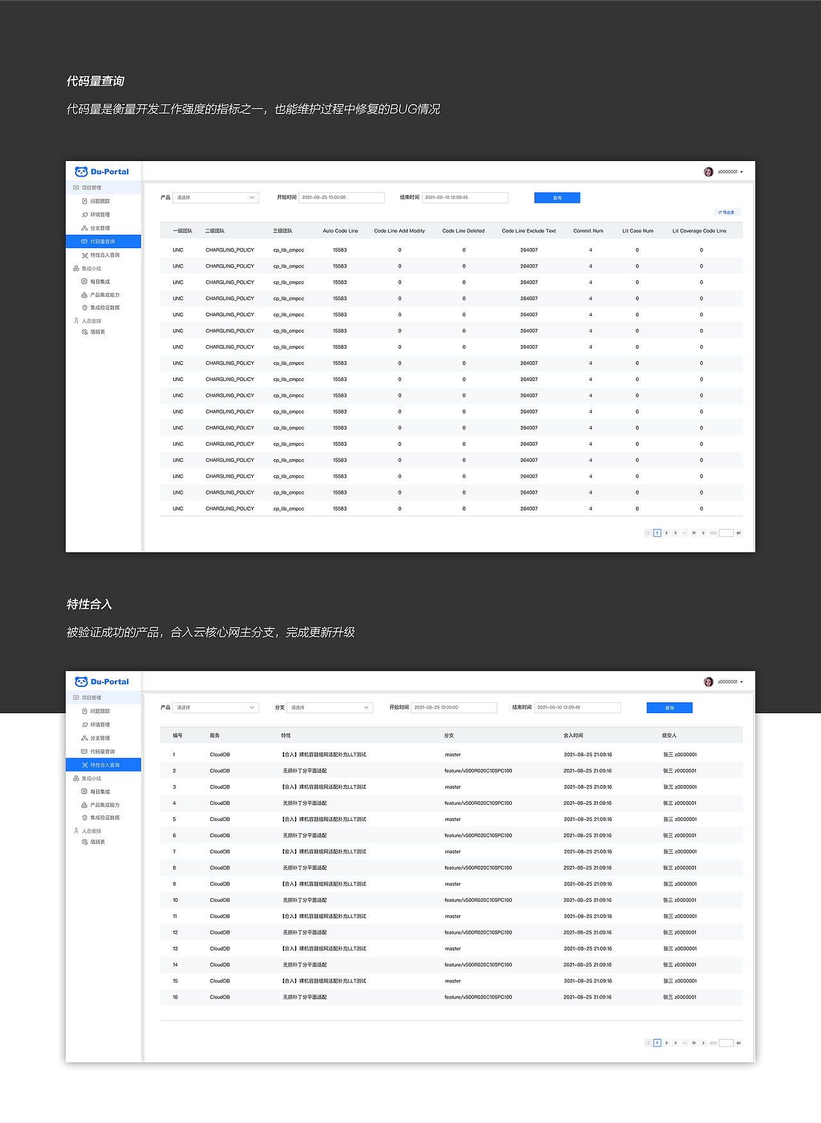Click the 产品集成能力 icon in the top panel sidebar

[x=84, y=295]
